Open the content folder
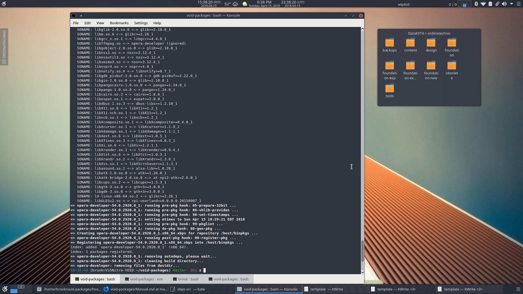This screenshot has width=523, height=294. coord(410,45)
